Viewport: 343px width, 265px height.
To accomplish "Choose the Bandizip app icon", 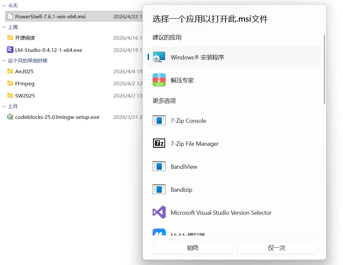I will tap(159, 189).
